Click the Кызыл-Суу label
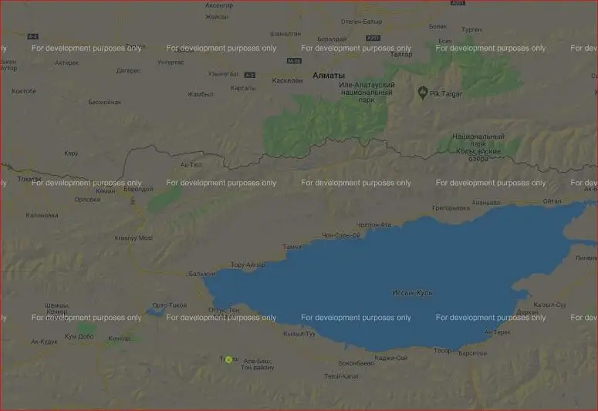The height and width of the screenshot is (411, 598). coord(549,305)
